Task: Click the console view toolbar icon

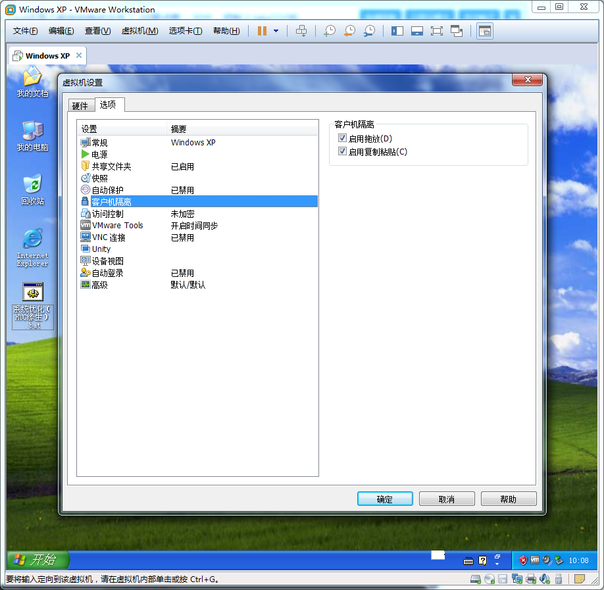Action: (485, 31)
